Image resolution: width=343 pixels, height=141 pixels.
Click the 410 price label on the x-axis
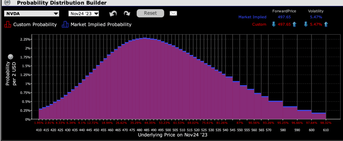39,130
